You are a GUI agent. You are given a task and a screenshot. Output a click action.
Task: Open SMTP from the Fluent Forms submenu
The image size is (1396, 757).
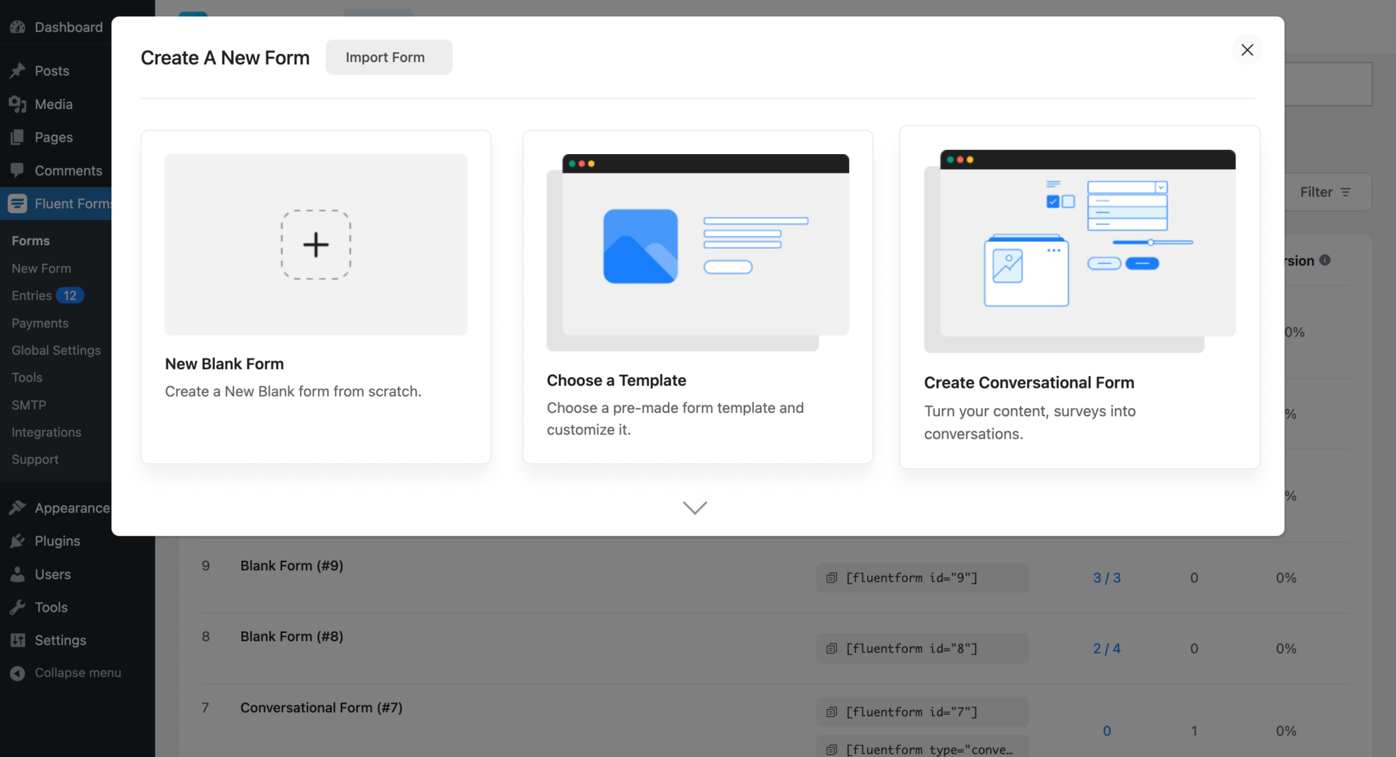pos(28,404)
